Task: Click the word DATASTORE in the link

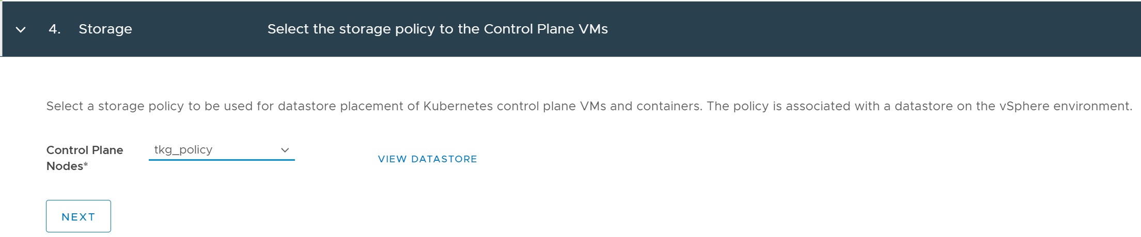Action: coord(444,159)
